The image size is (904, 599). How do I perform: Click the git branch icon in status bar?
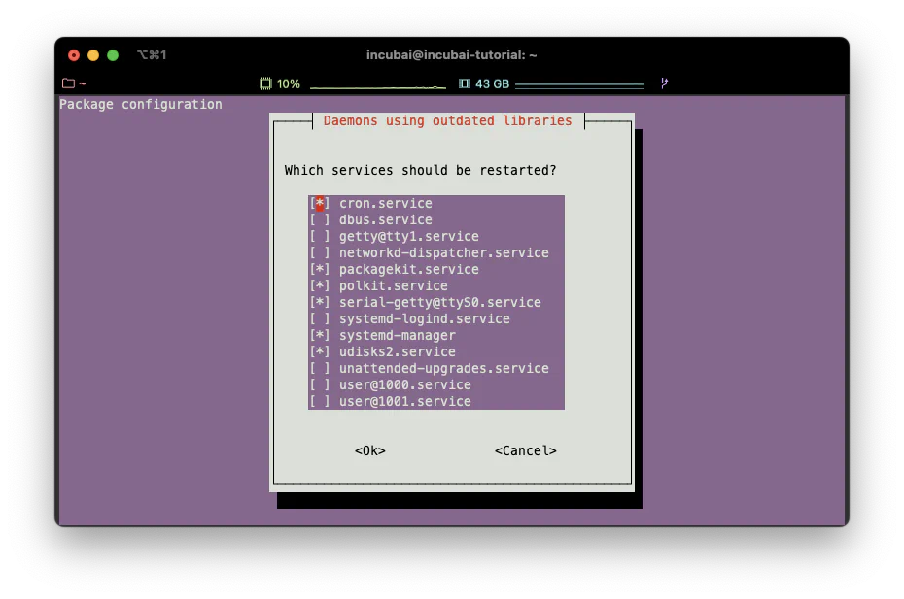664,83
